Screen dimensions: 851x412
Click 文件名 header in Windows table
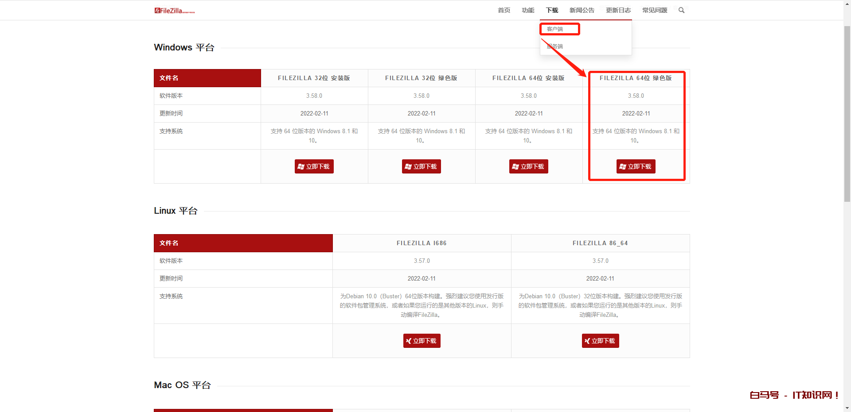[207, 78]
